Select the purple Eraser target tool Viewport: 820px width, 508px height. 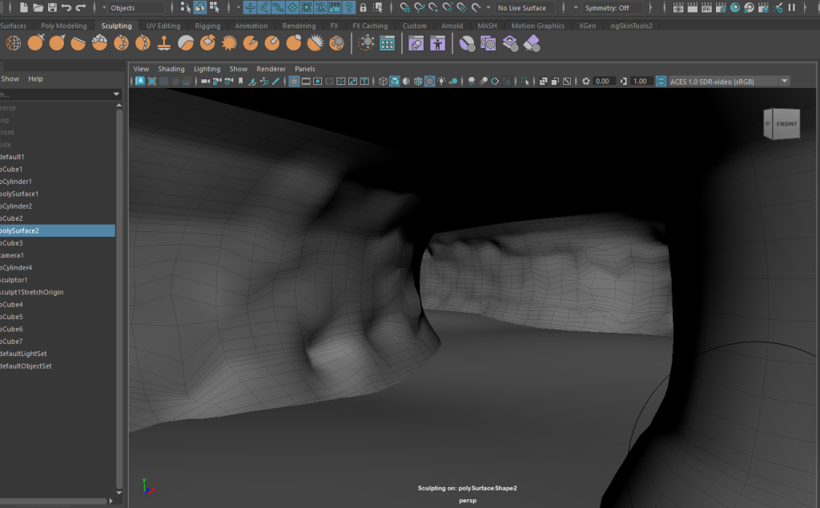[x=532, y=43]
